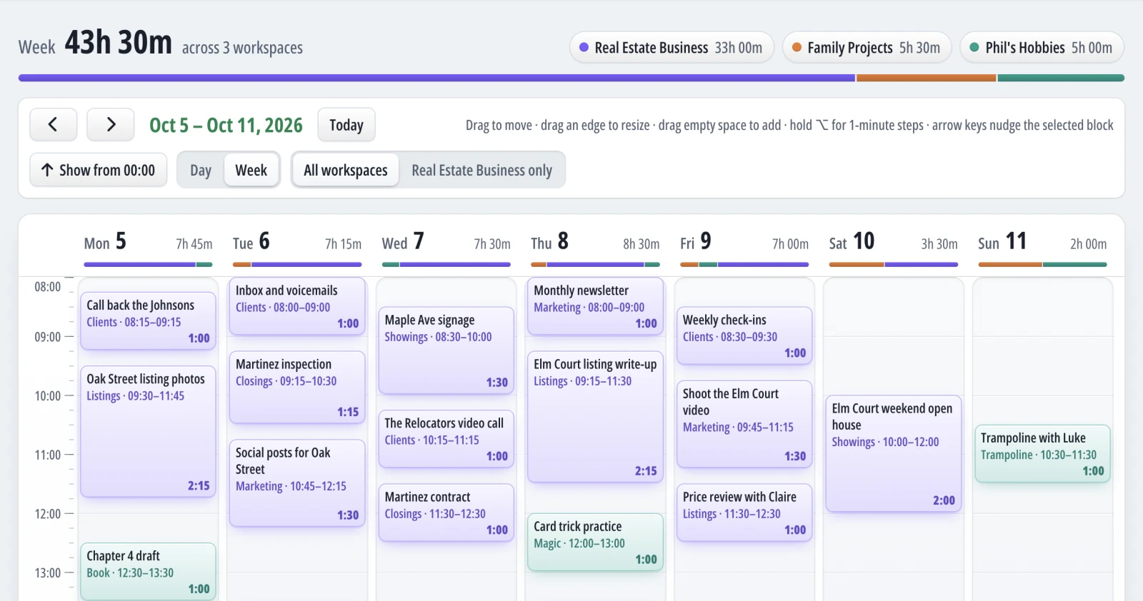Click Thu 8 day header
Viewport: 1143px width, 601px height.
pos(550,242)
